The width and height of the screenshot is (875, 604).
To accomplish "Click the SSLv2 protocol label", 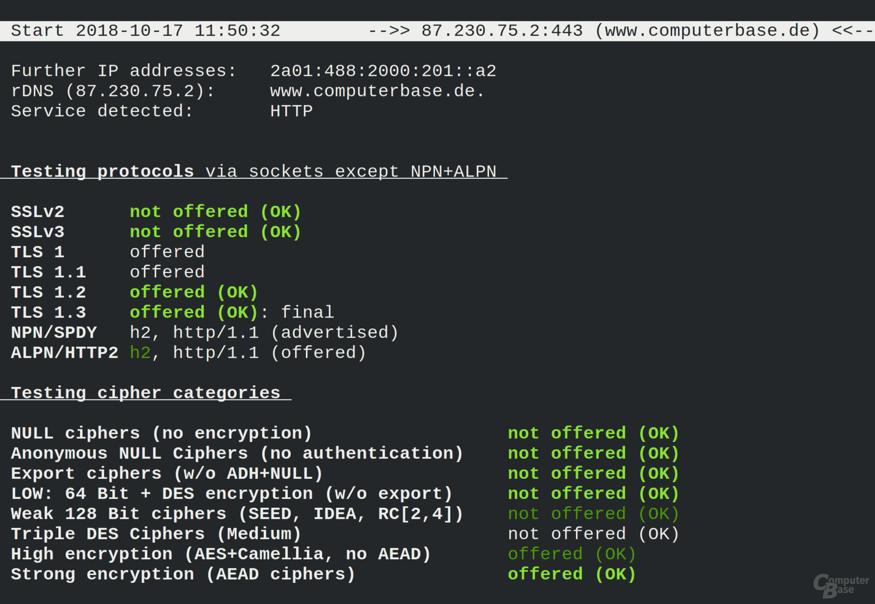I will click(37, 212).
